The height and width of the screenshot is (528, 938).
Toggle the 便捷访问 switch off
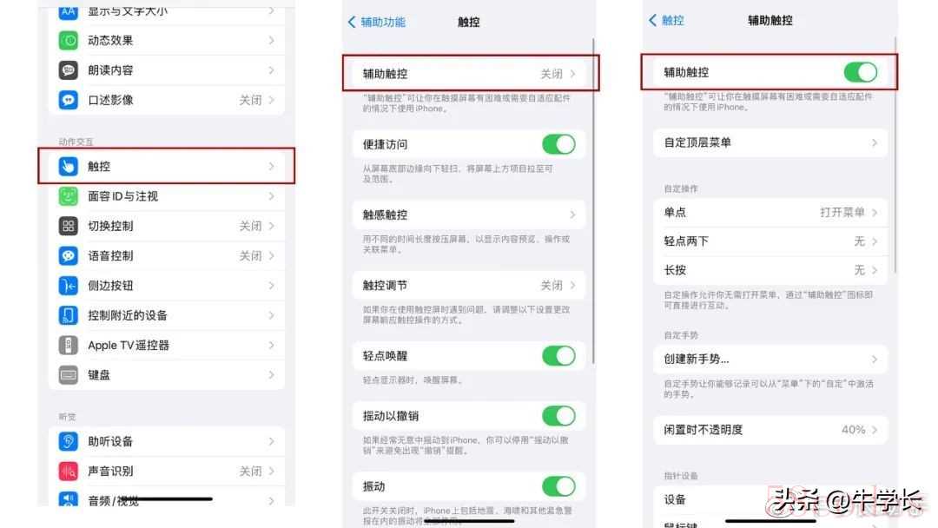[x=558, y=144]
